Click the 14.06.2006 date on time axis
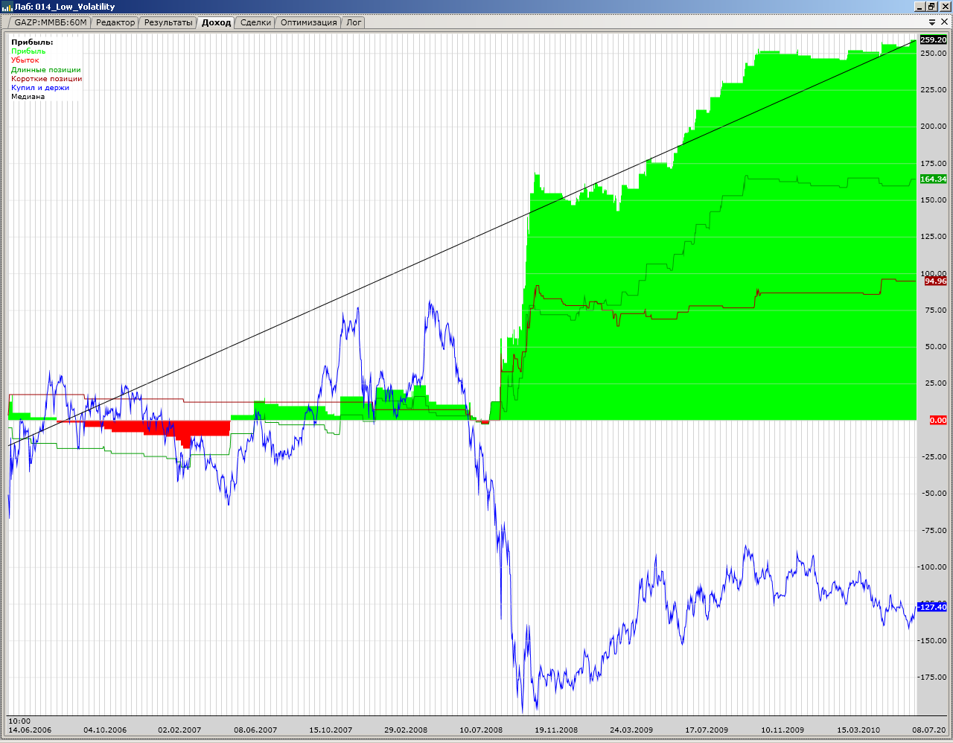 (x=30, y=730)
